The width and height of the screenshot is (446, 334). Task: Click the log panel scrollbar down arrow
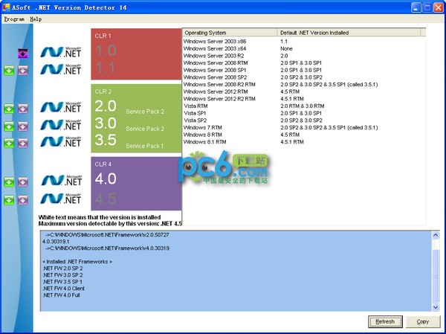click(436, 307)
